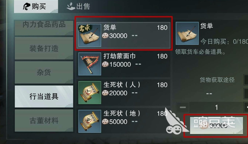Viewport: 248px width, 144px height.
Task: Open the 装备打造 category
Action: [x=44, y=48]
